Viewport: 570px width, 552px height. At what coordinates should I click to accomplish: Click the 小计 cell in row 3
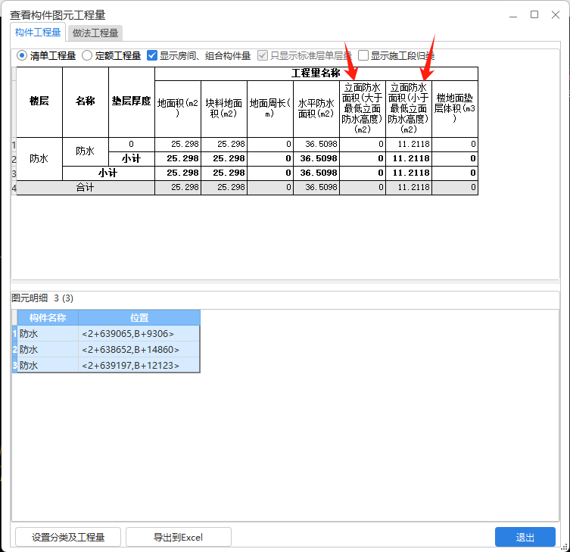pyautogui.click(x=108, y=173)
